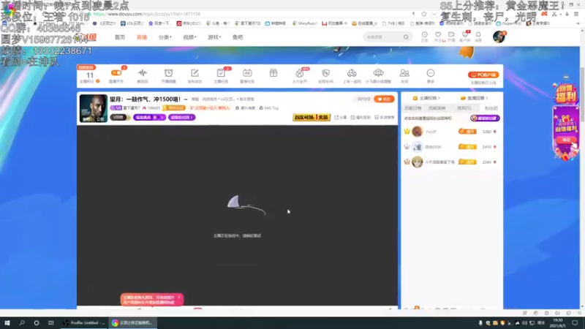Click the user avatar in Douyu header

coord(499,37)
